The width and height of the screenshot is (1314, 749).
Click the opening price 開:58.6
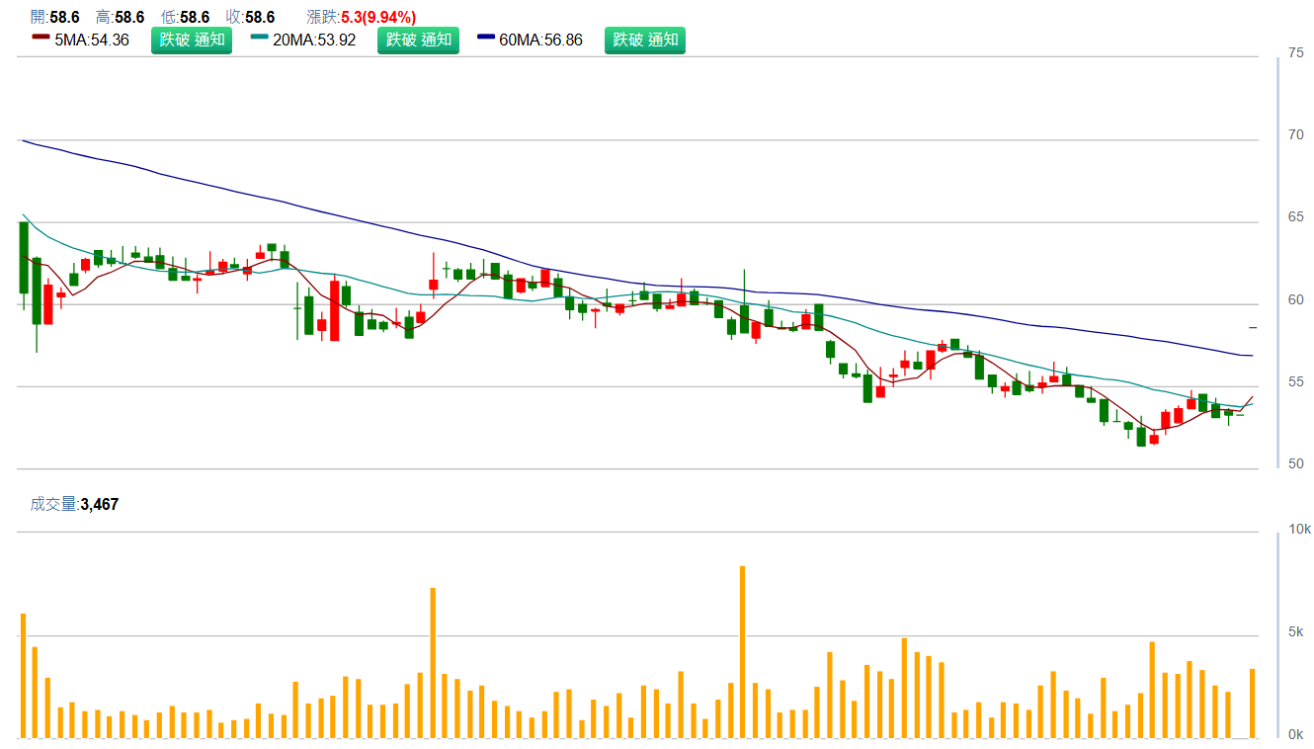click(55, 17)
